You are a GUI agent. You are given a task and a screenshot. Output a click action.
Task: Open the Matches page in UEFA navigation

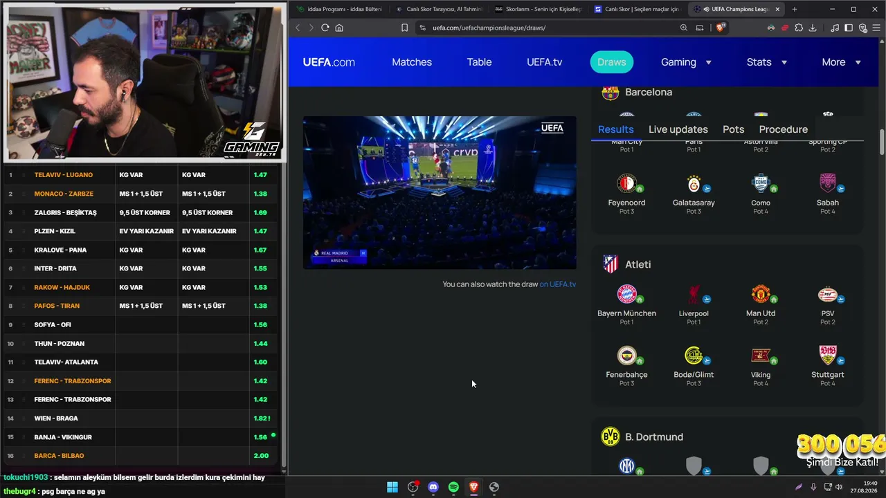[412, 62]
